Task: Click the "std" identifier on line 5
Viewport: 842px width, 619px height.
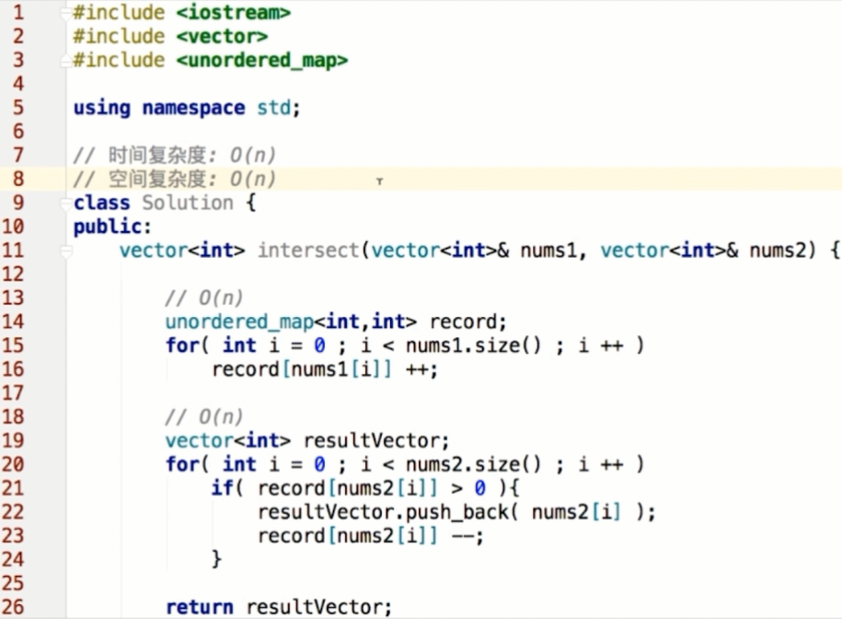Action: pos(274,108)
